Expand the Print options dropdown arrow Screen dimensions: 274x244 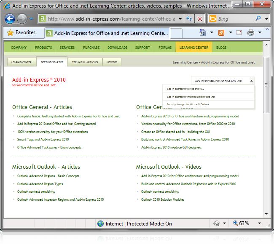[260, 32]
